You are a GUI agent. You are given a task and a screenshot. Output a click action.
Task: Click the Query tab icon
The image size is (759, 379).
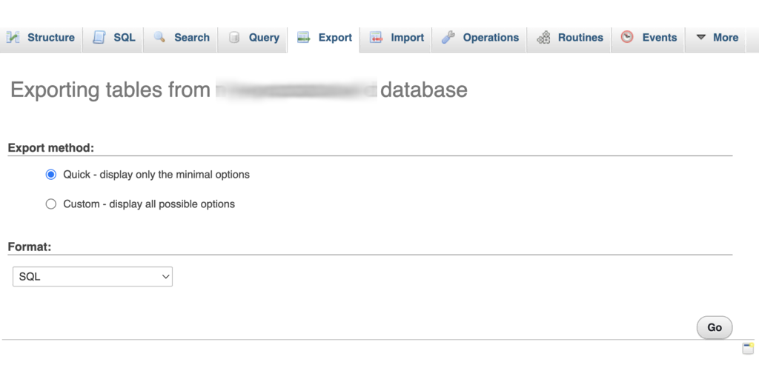coord(234,38)
